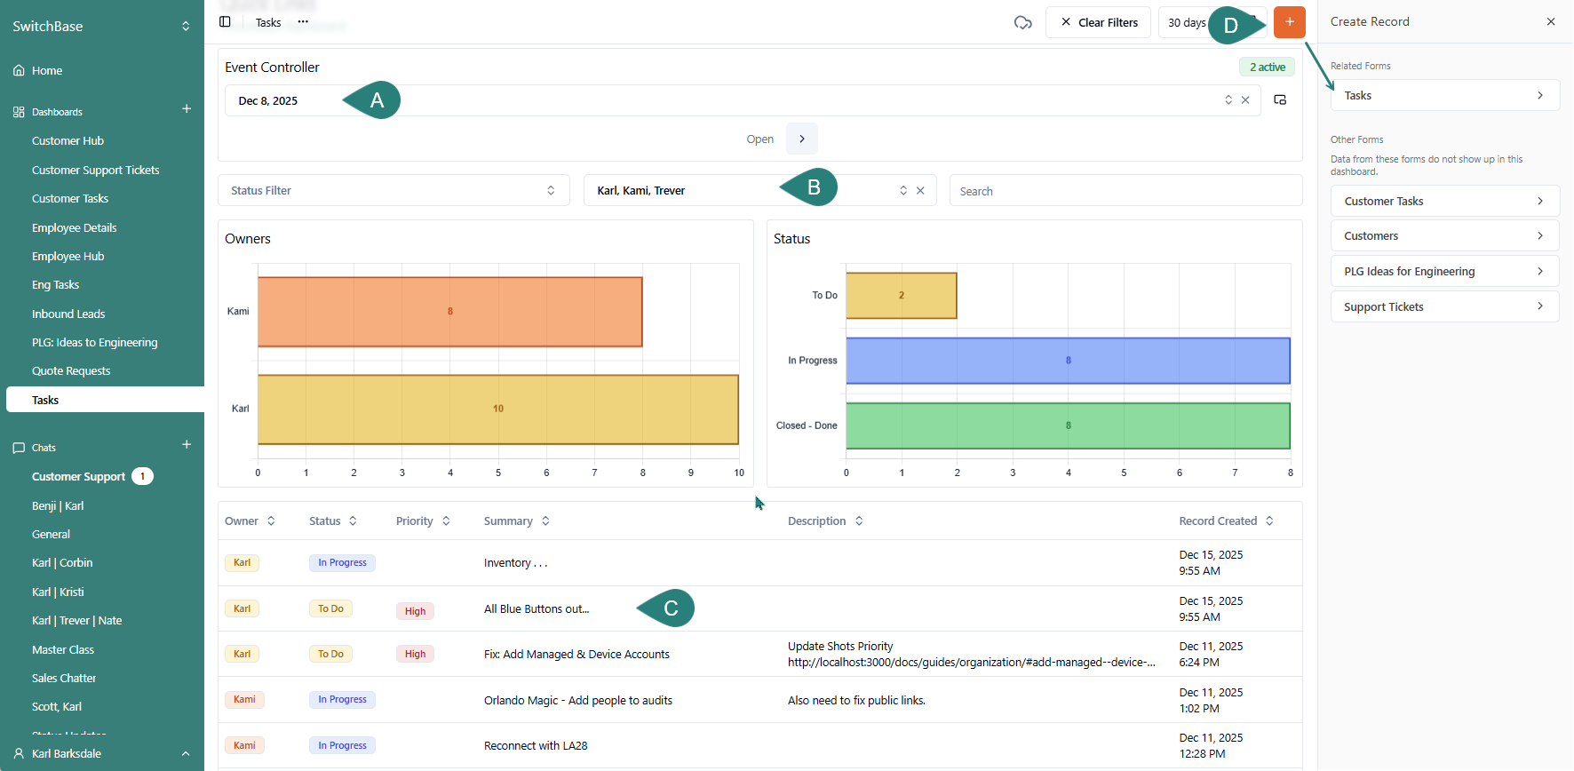Add a new dashboard with plus icon
Viewport: 1574px width, 771px height.
[187, 109]
